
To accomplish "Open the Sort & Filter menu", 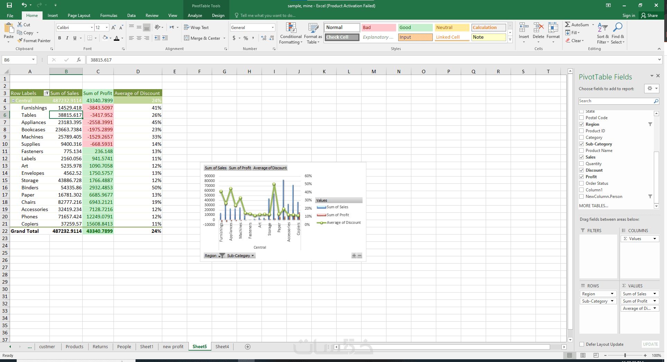I will tap(603, 34).
